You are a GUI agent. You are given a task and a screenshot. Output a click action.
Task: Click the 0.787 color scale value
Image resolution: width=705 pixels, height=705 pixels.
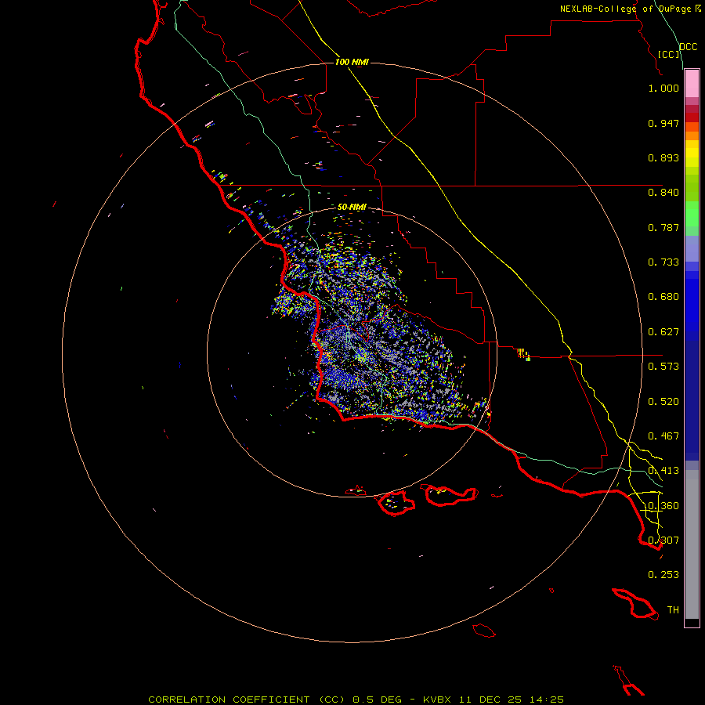[x=663, y=227]
